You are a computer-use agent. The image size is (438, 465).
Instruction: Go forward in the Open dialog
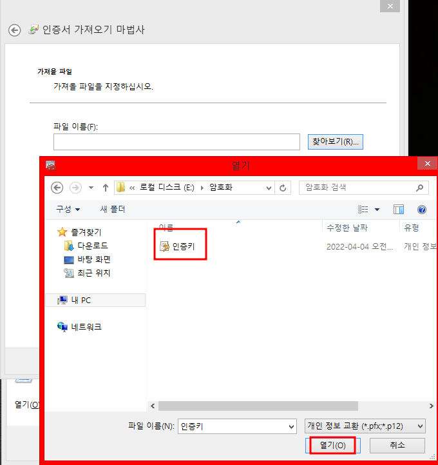[x=75, y=188]
